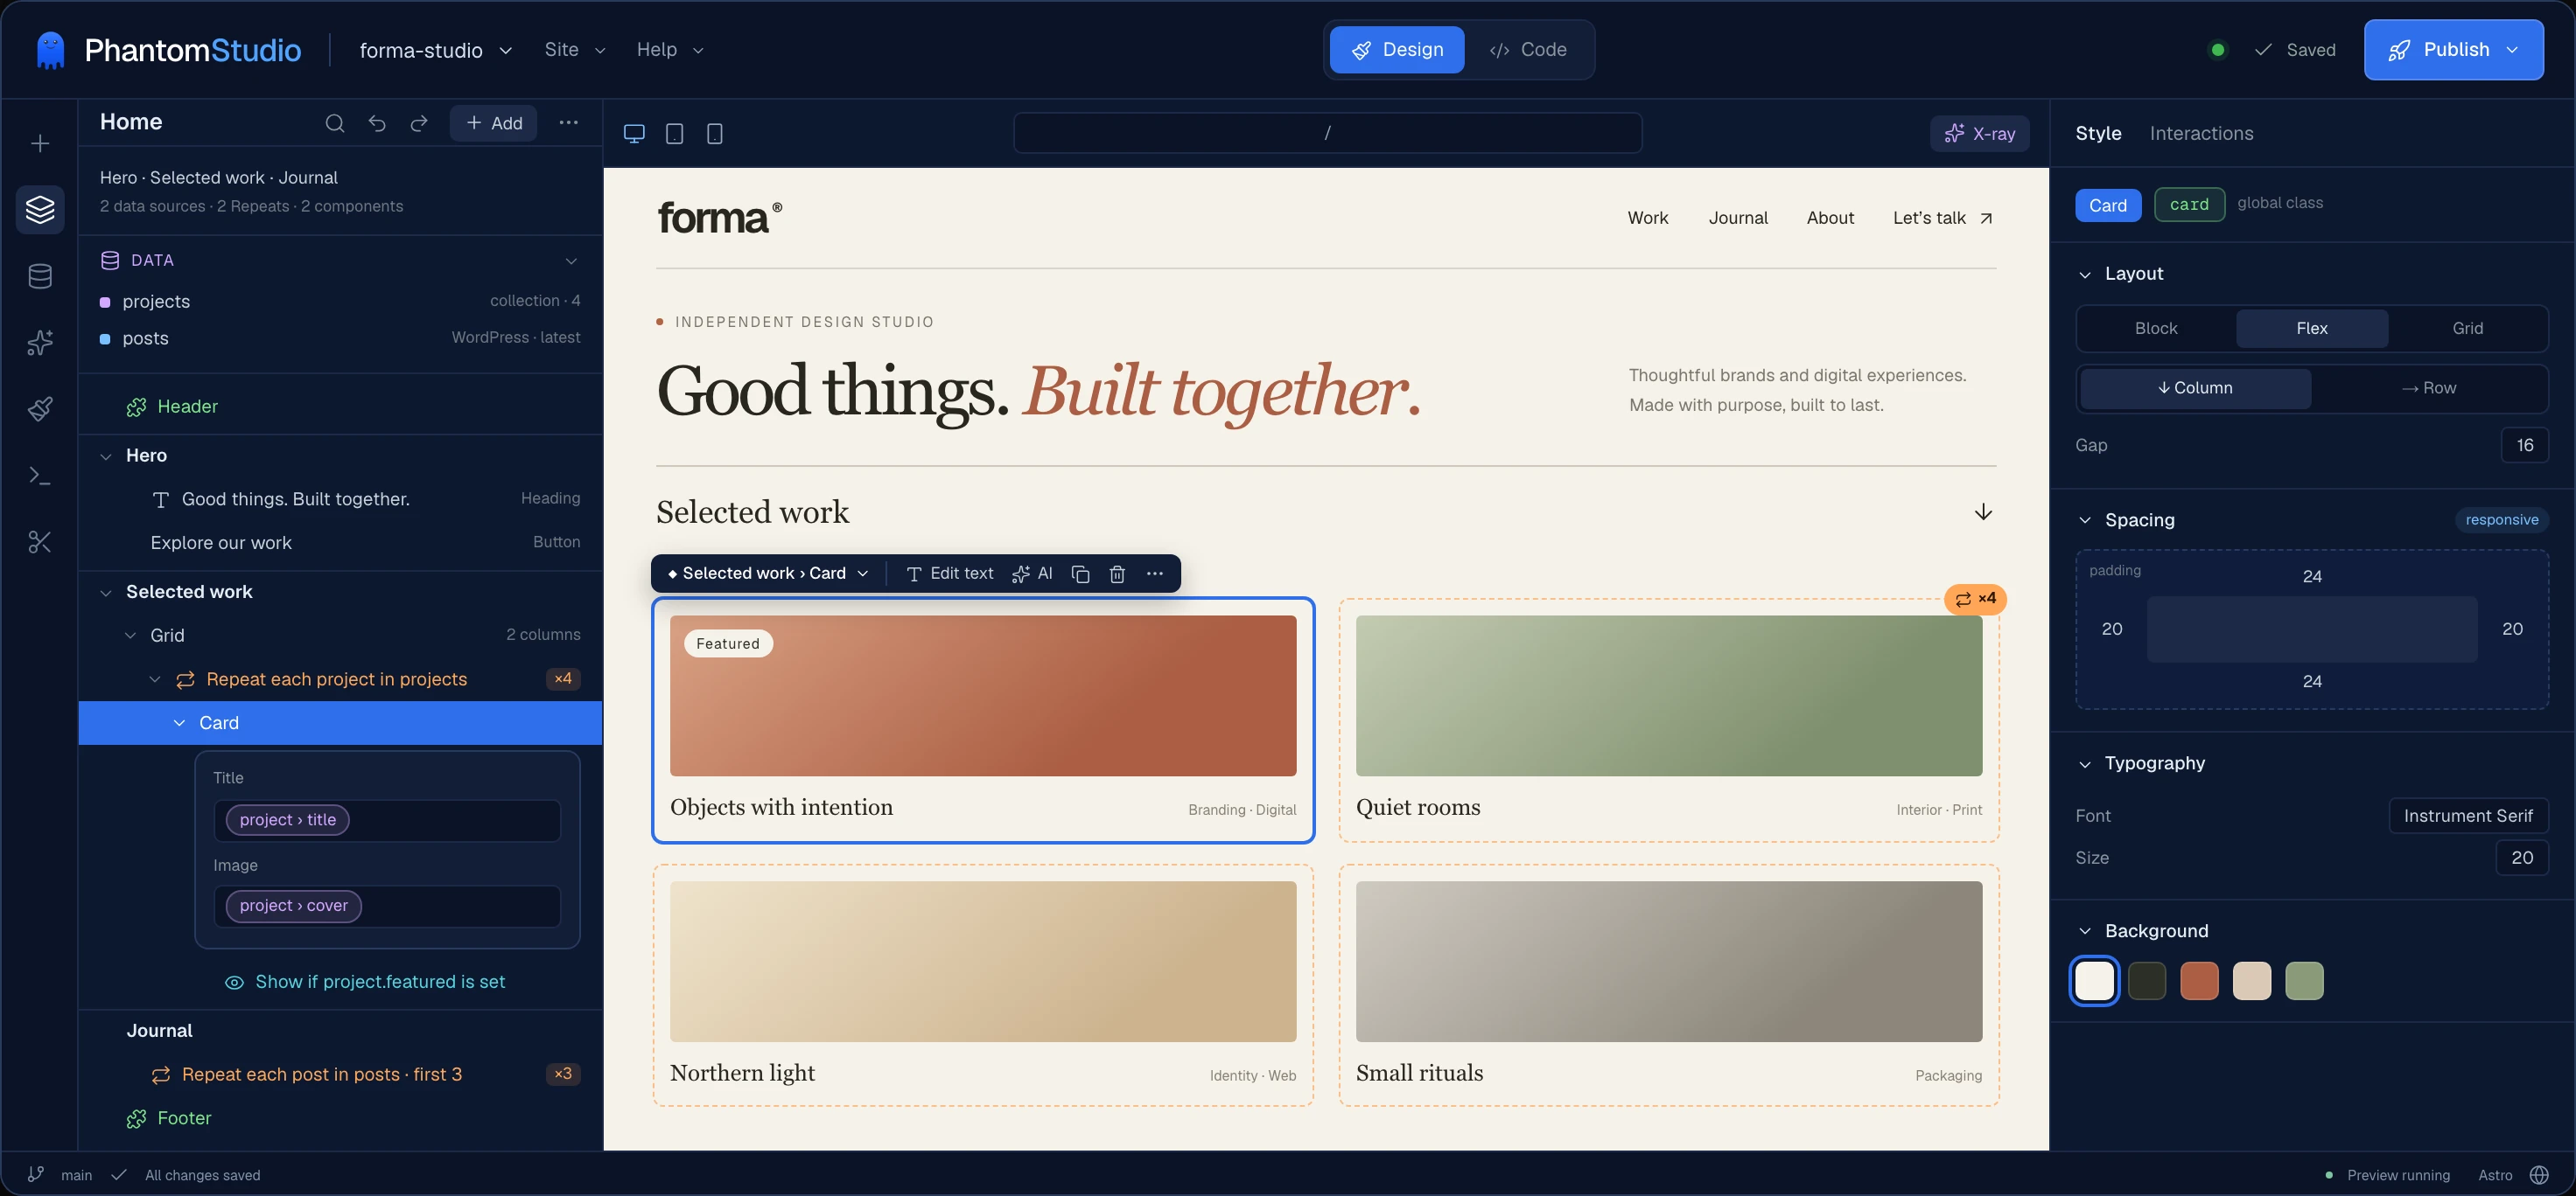Open the database icon in left rail

coord(40,277)
